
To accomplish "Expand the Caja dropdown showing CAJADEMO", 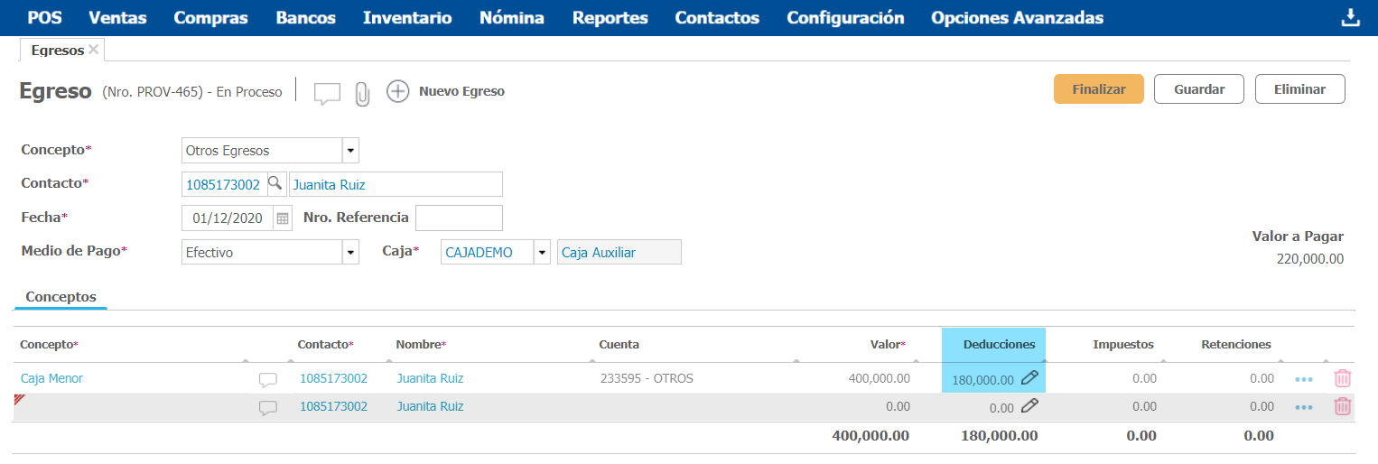I will pos(542,253).
